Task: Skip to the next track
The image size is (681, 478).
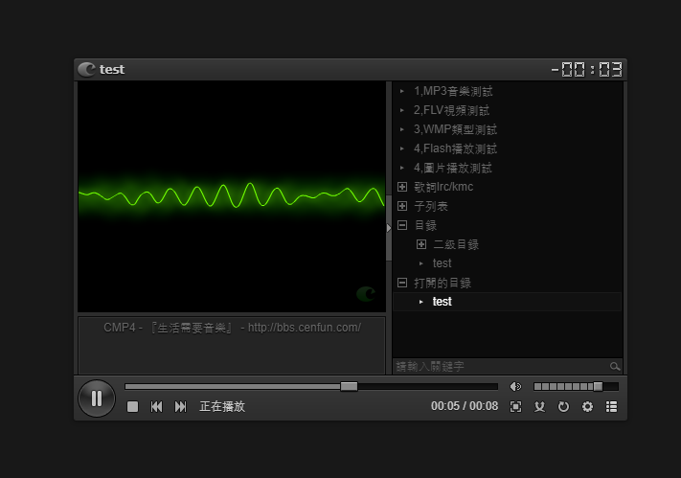Action: pos(180,407)
